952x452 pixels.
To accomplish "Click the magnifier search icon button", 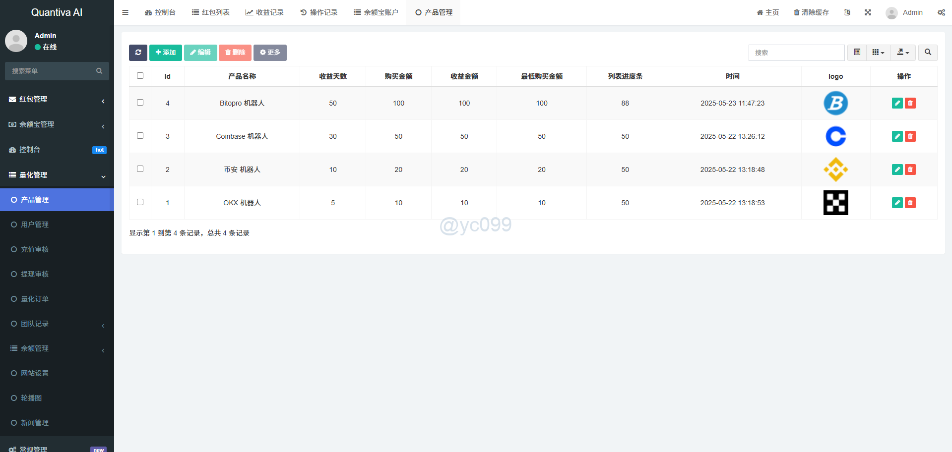I will tap(928, 53).
